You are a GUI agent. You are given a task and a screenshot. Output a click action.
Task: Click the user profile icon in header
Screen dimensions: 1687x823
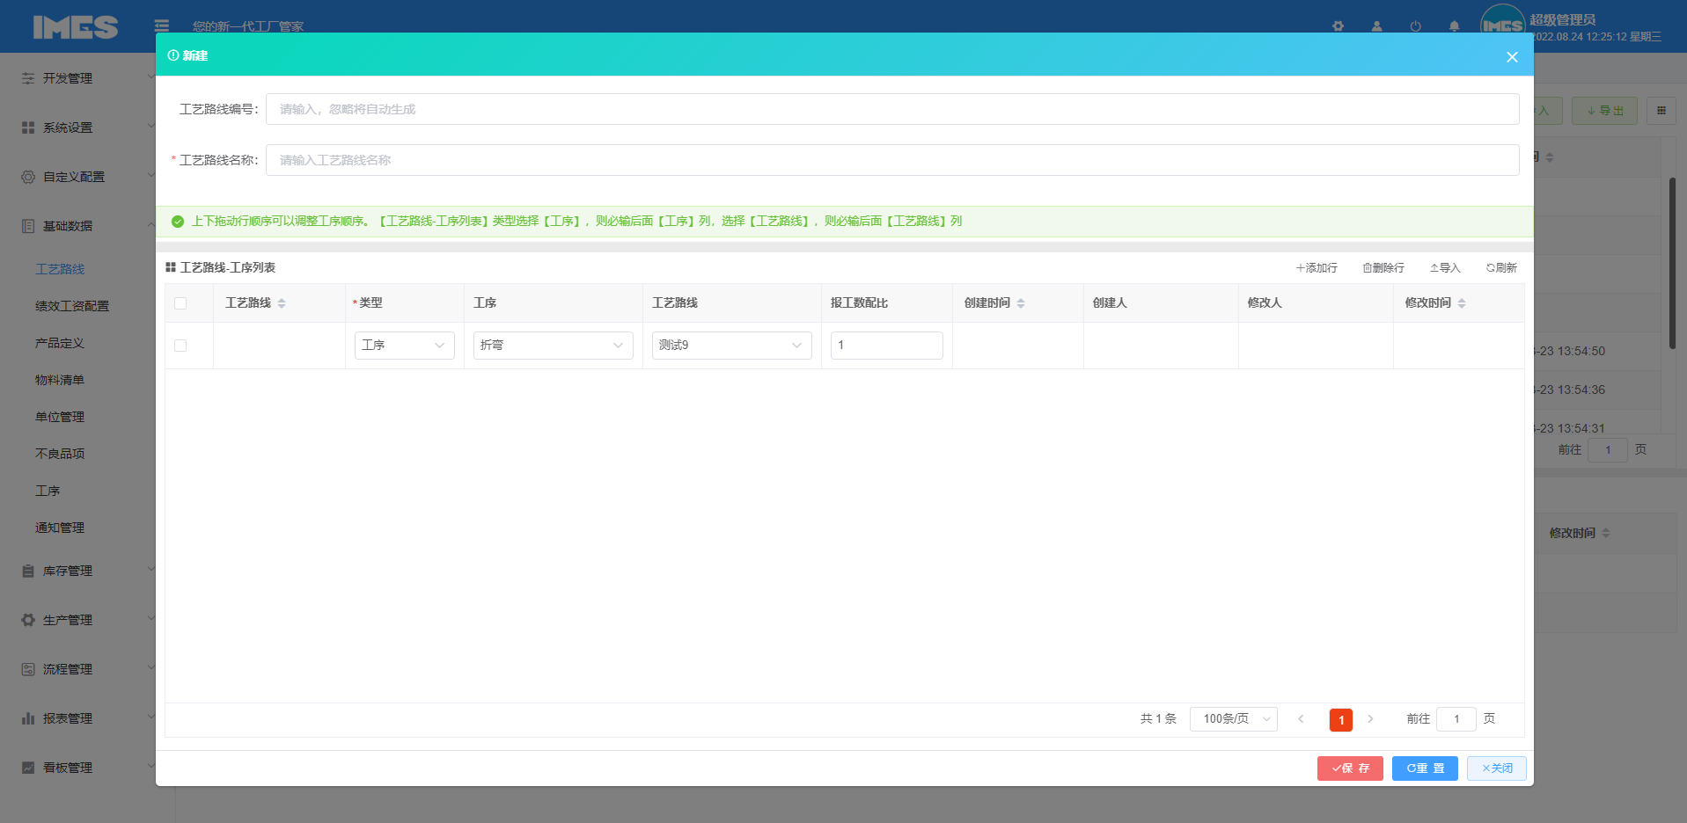(x=1376, y=26)
